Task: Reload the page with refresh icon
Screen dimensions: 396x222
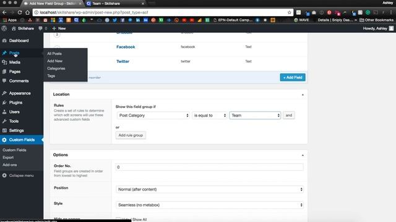Action: (20, 12)
